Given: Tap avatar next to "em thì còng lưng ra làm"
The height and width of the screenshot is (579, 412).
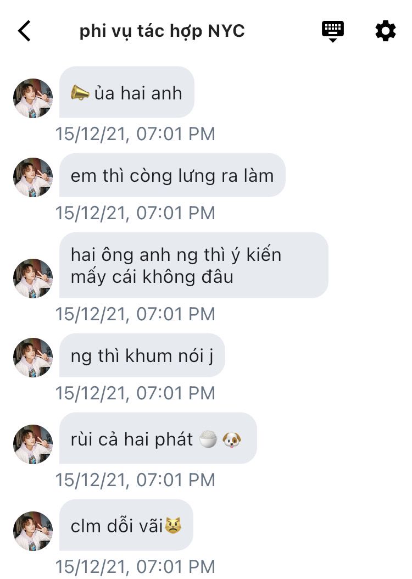Looking at the screenshot, I should 33,177.
